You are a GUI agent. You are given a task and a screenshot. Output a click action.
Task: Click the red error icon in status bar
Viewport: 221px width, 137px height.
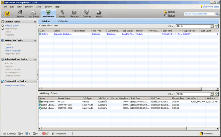[44, 133]
